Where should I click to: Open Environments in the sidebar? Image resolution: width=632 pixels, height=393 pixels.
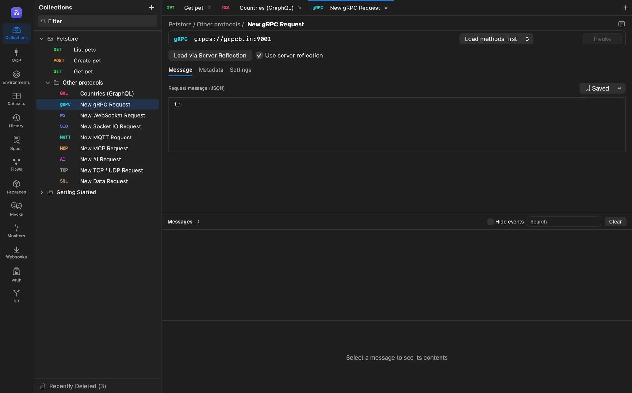(16, 77)
